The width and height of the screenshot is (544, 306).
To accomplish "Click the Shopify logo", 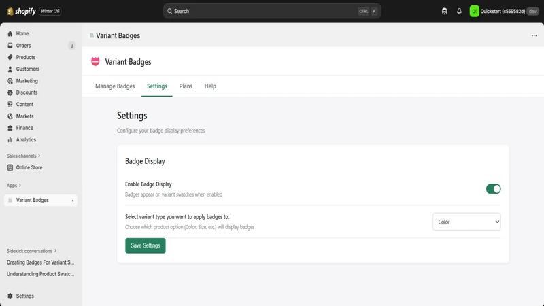I will 22,11.
